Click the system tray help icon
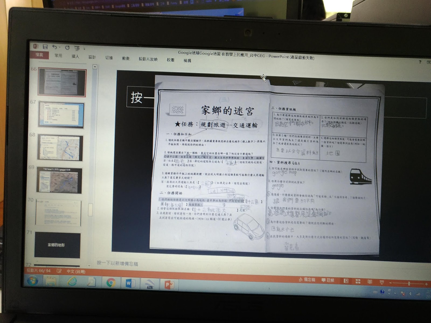 point(382,292)
